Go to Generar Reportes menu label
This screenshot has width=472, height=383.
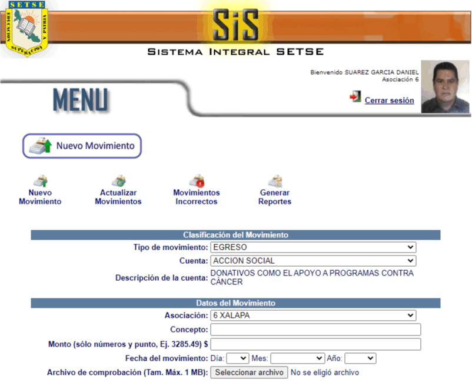275,197
